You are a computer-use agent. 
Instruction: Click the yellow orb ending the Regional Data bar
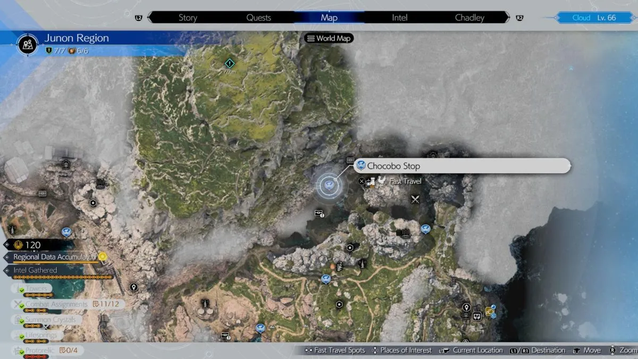click(103, 257)
